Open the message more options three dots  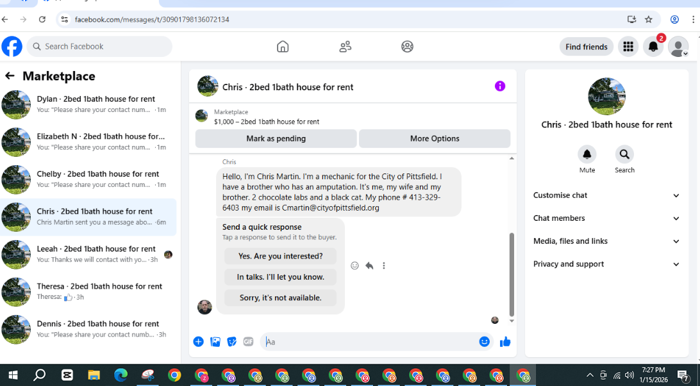pyautogui.click(x=383, y=266)
